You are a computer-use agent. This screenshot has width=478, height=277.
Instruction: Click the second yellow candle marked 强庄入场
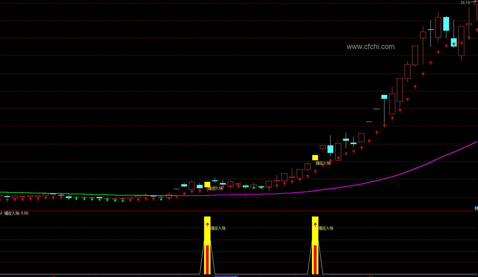coord(315,158)
